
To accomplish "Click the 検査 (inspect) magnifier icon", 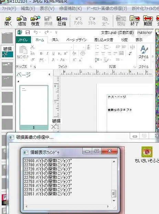I will [x=35, y=21].
